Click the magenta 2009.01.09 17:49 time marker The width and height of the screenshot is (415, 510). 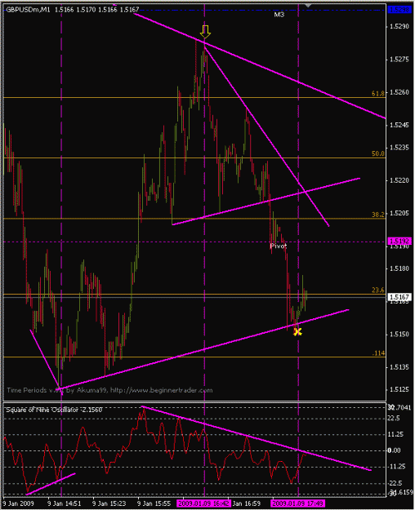coord(298,503)
